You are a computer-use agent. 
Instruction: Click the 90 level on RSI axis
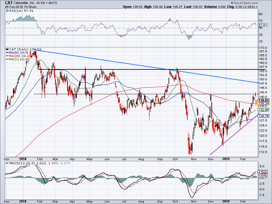[261, 14]
